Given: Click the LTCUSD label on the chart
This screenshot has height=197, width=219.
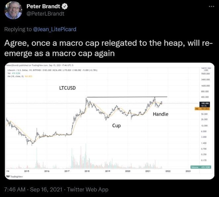Looking at the screenshot, I should tap(68, 88).
